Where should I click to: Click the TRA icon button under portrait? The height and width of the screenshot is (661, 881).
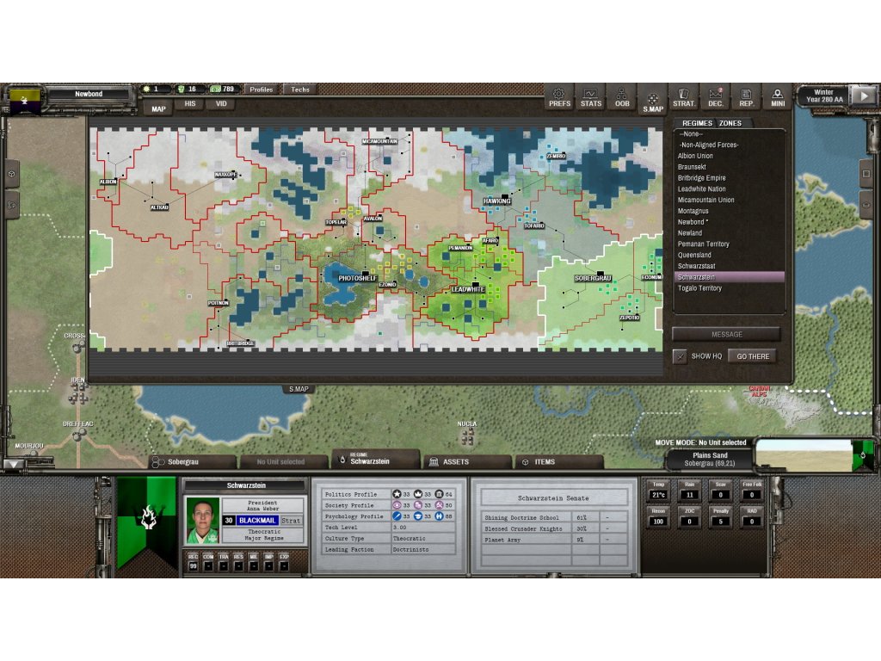point(224,563)
